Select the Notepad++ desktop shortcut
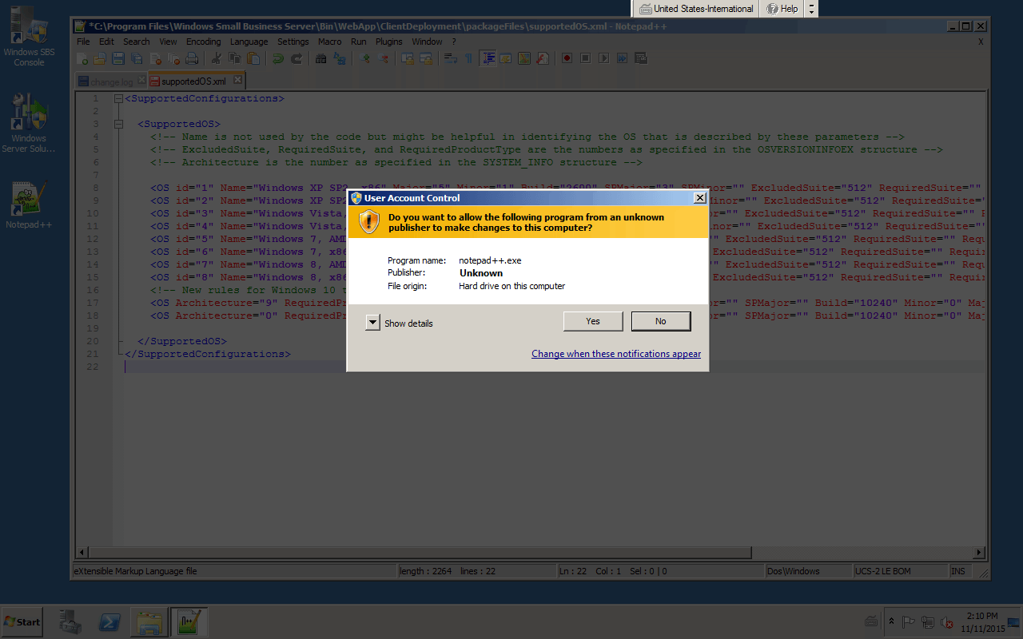This screenshot has height=639, width=1023. pyautogui.click(x=29, y=206)
